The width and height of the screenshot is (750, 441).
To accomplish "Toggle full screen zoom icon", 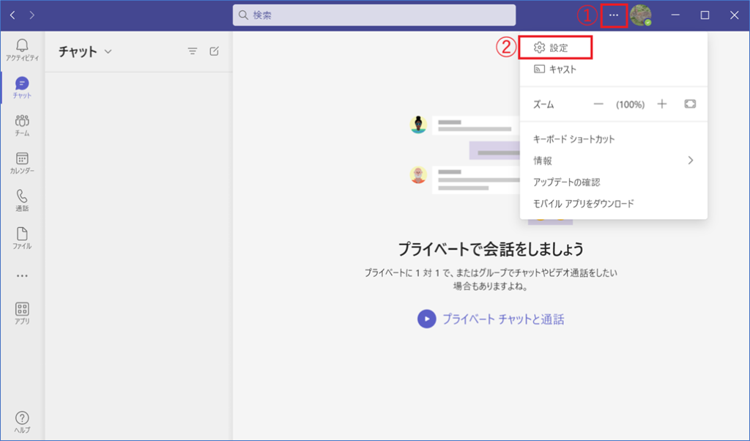I will 690,104.
